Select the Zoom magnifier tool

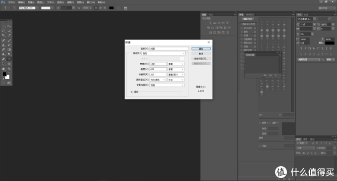point(9,69)
